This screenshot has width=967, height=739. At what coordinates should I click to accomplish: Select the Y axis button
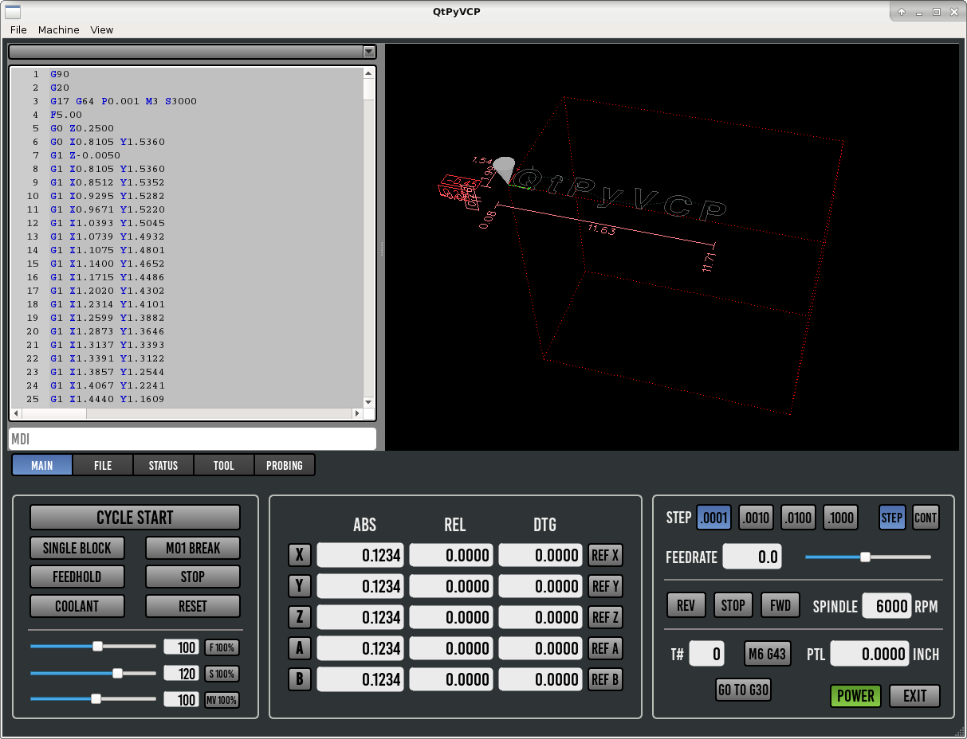(300, 586)
